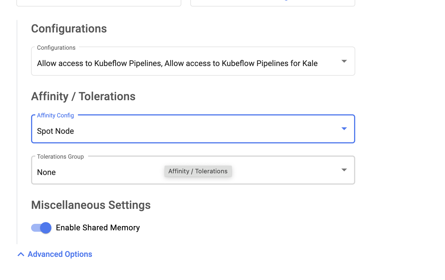Click the Tolerations Group dropdown arrow icon
The height and width of the screenshot is (280, 445).
pyautogui.click(x=344, y=170)
